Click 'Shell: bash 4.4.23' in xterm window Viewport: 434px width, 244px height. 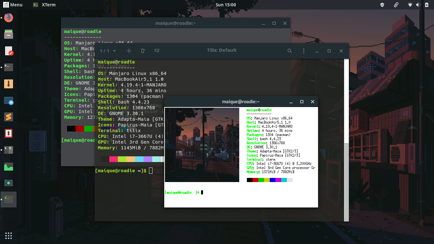pos(264,139)
